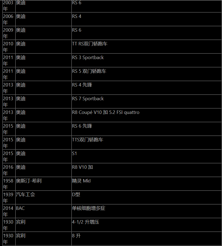Select the 2006 年 year cell
222x246 pixels.
[x=9, y=19]
